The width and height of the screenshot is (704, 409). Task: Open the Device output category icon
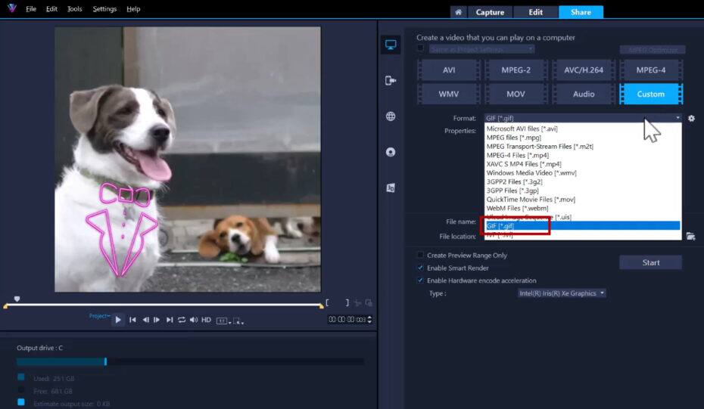point(391,80)
